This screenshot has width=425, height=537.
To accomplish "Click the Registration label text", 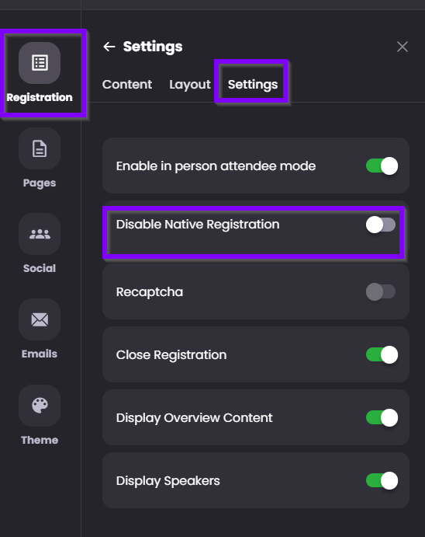I will [x=40, y=97].
